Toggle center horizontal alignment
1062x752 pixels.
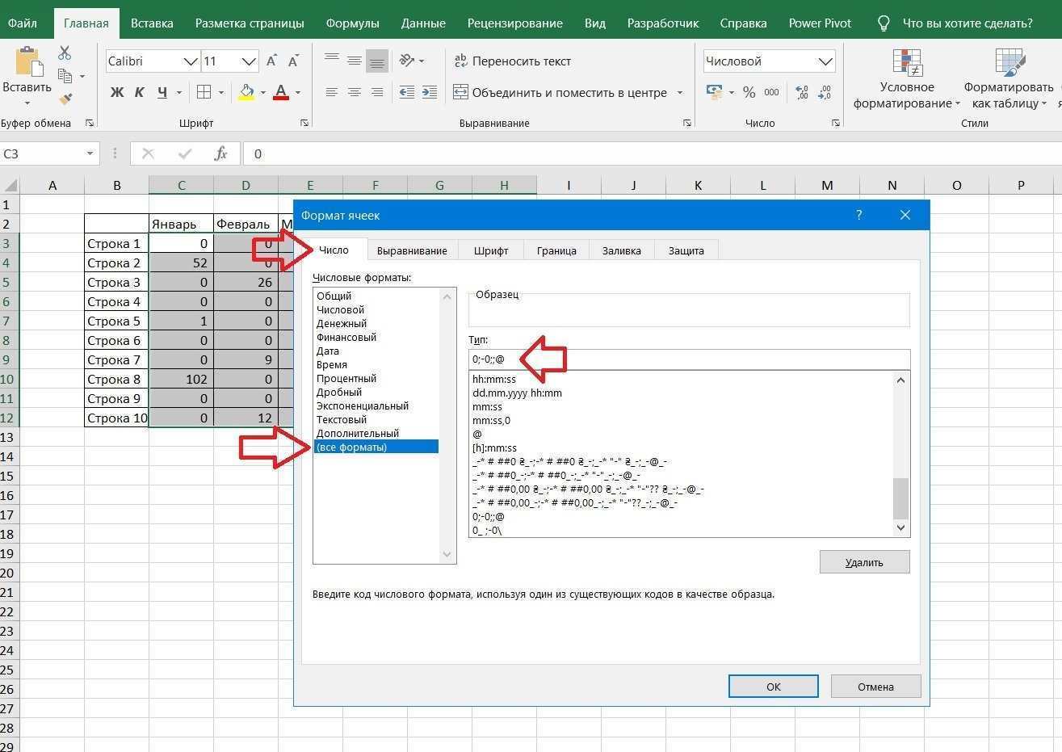coord(355,91)
